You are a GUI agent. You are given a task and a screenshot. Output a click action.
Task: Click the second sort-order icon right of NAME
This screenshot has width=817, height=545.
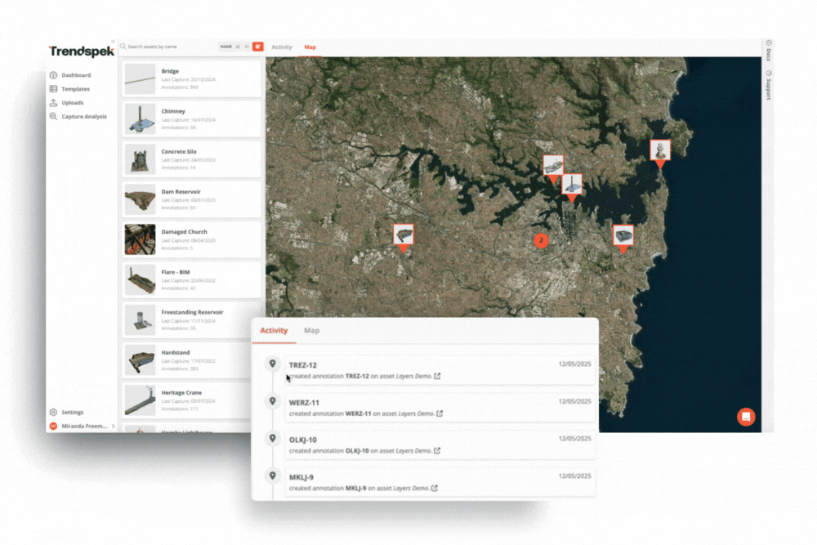(x=247, y=47)
